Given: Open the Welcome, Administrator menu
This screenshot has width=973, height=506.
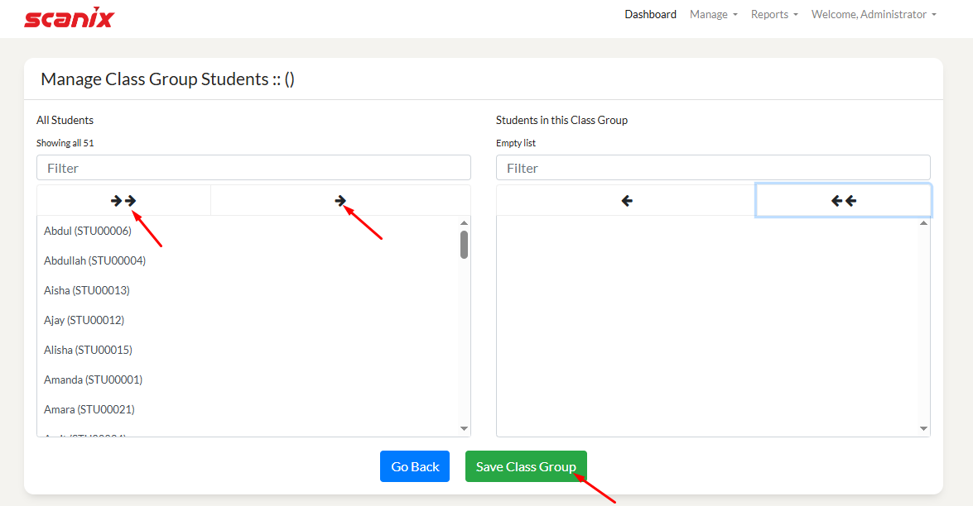Looking at the screenshot, I should point(873,15).
